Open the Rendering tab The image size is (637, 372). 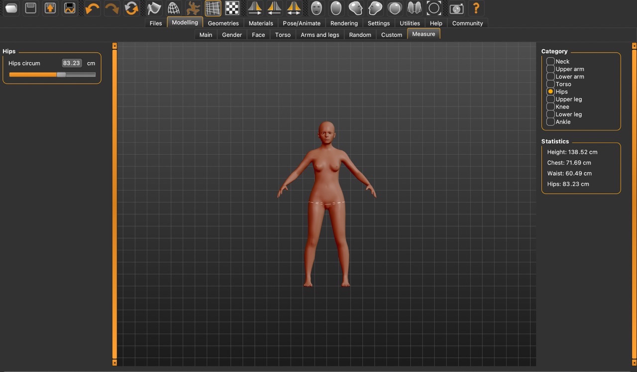tap(344, 23)
